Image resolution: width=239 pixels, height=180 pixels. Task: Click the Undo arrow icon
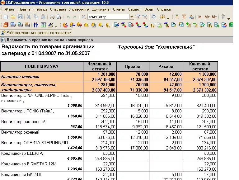68,17
